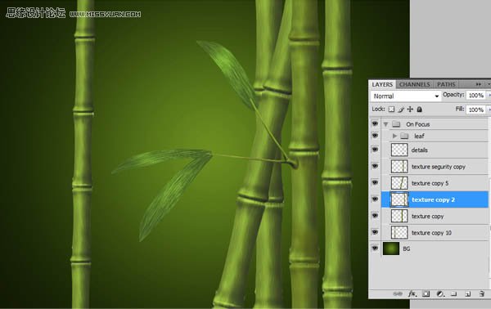Add a layer style (fx)
This screenshot has height=309, width=491.
point(412,293)
